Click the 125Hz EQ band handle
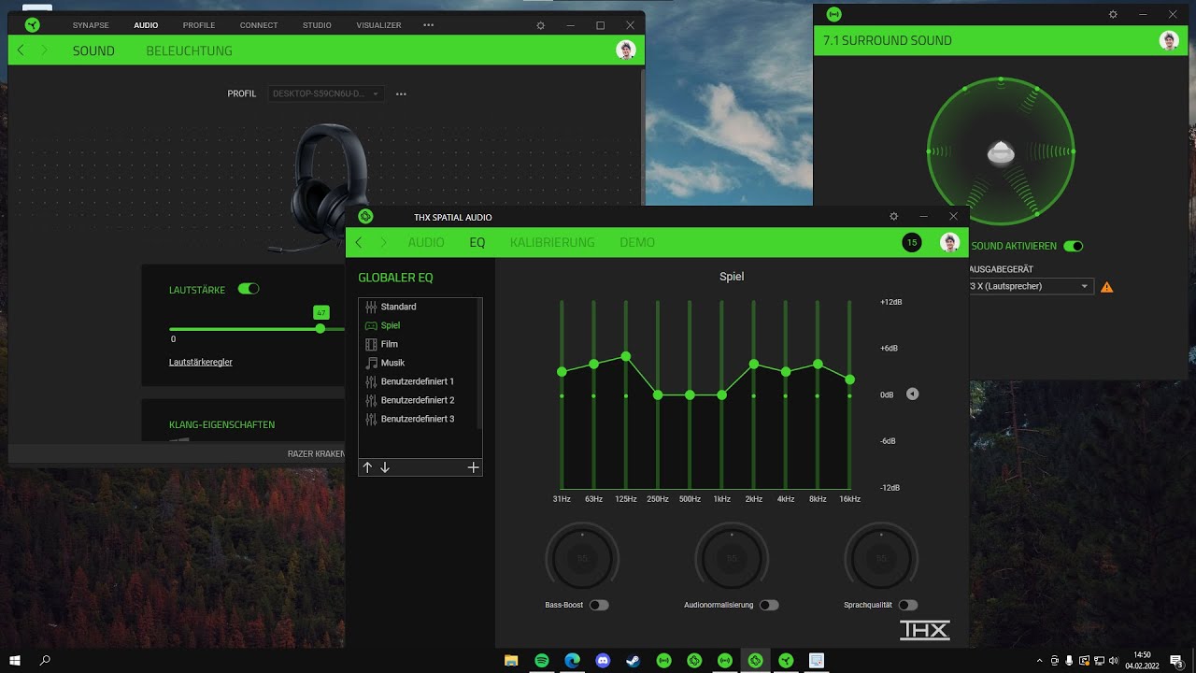The width and height of the screenshot is (1196, 673). (x=626, y=357)
